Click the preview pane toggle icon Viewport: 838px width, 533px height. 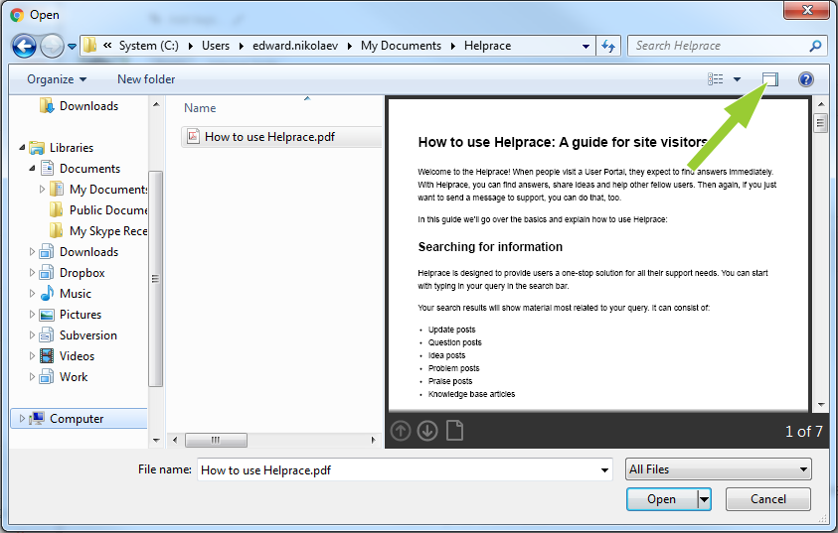(x=768, y=79)
